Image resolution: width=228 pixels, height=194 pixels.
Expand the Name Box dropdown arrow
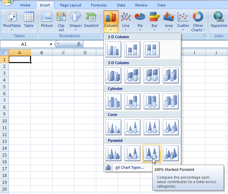coord(51,44)
